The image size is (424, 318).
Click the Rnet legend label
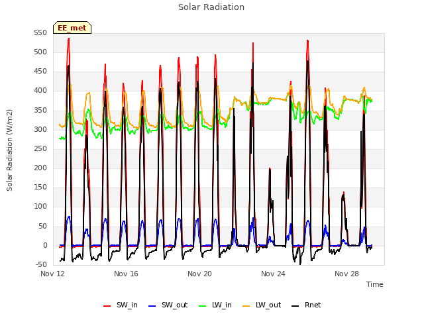313,305
